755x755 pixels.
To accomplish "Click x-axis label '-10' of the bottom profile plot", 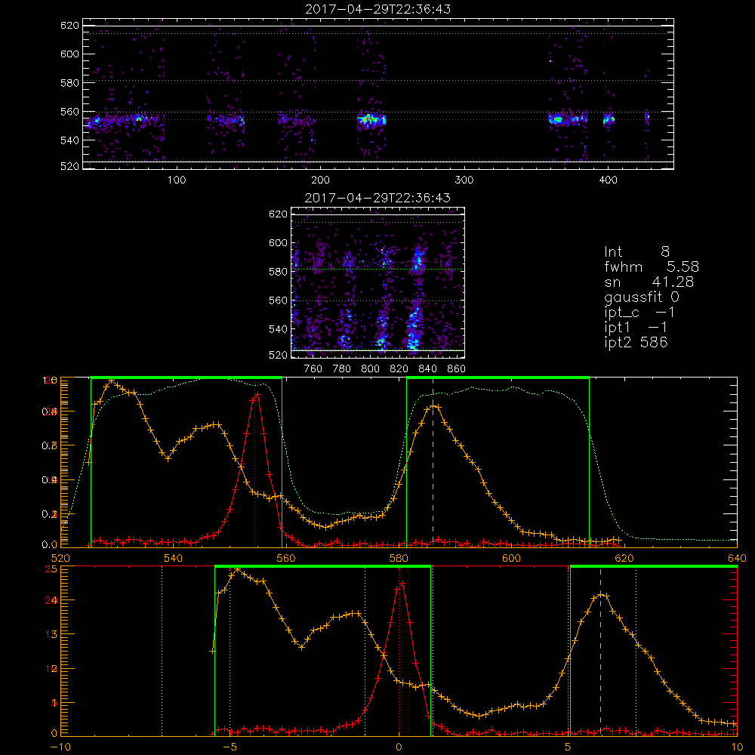I will click(x=60, y=747).
